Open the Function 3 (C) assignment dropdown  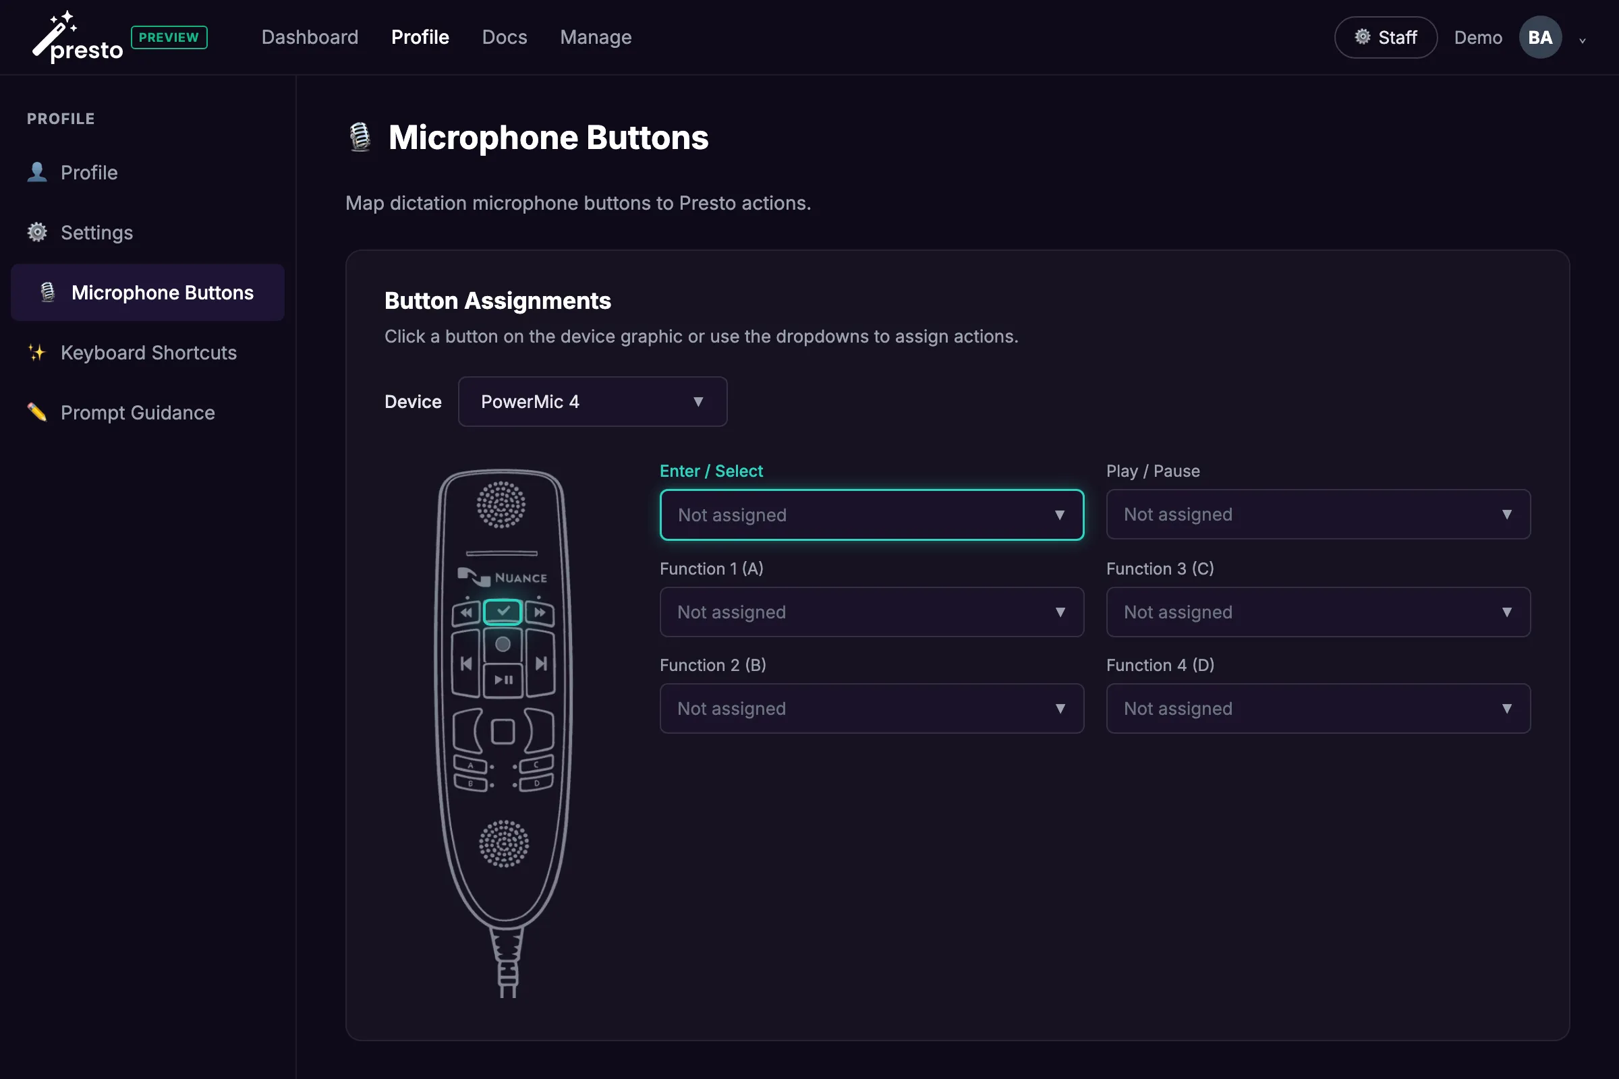(x=1317, y=612)
